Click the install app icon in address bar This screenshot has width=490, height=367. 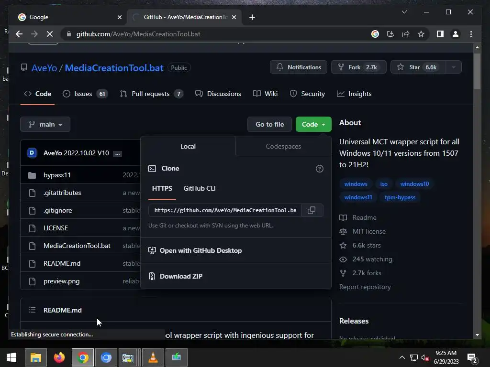[x=390, y=34]
